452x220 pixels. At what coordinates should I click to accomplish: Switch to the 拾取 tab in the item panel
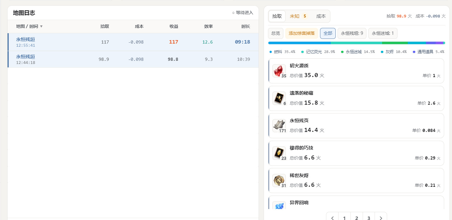click(x=277, y=16)
